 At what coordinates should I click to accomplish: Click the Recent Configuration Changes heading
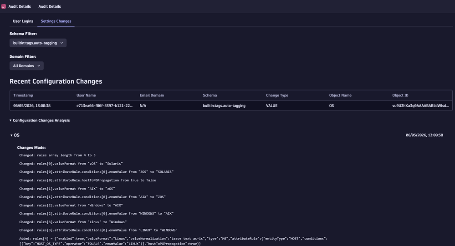click(x=56, y=81)
